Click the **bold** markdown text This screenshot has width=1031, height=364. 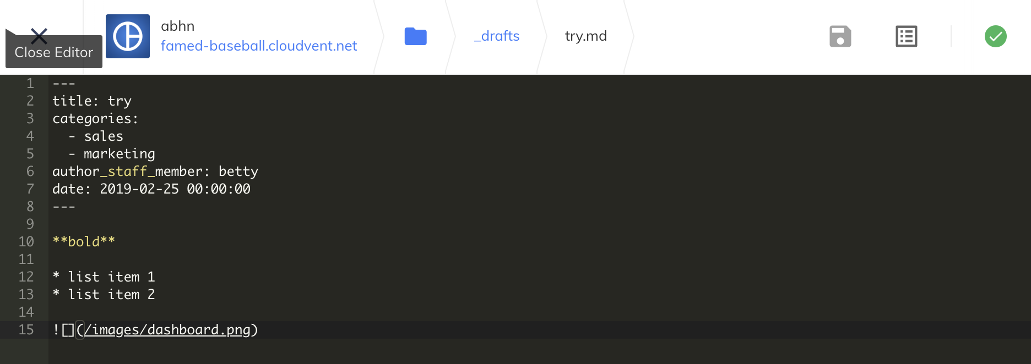tap(84, 241)
